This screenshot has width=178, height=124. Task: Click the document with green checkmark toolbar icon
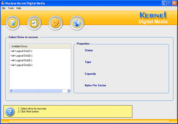coord(13,23)
